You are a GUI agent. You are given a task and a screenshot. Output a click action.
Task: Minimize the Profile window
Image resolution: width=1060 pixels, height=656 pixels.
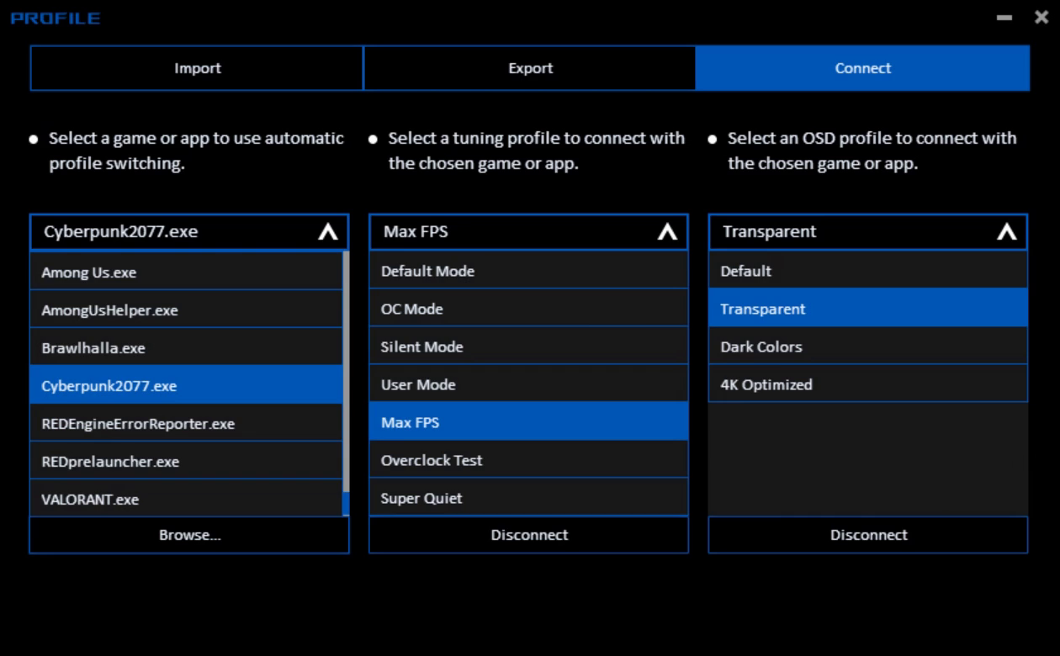(1004, 19)
